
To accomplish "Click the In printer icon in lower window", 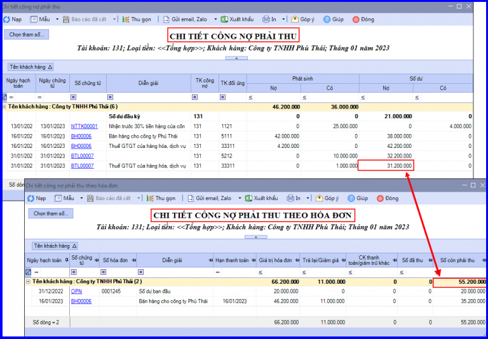I will tap(290, 198).
